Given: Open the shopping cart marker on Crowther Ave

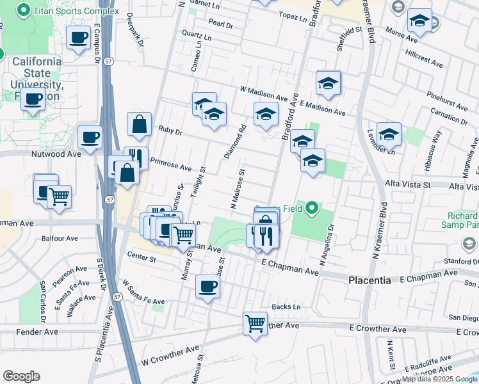Looking at the screenshot, I should (256, 326).
